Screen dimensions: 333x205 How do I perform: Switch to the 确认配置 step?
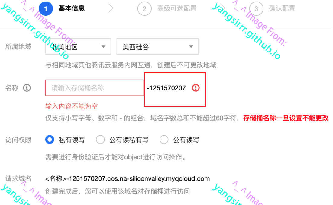(x=282, y=8)
